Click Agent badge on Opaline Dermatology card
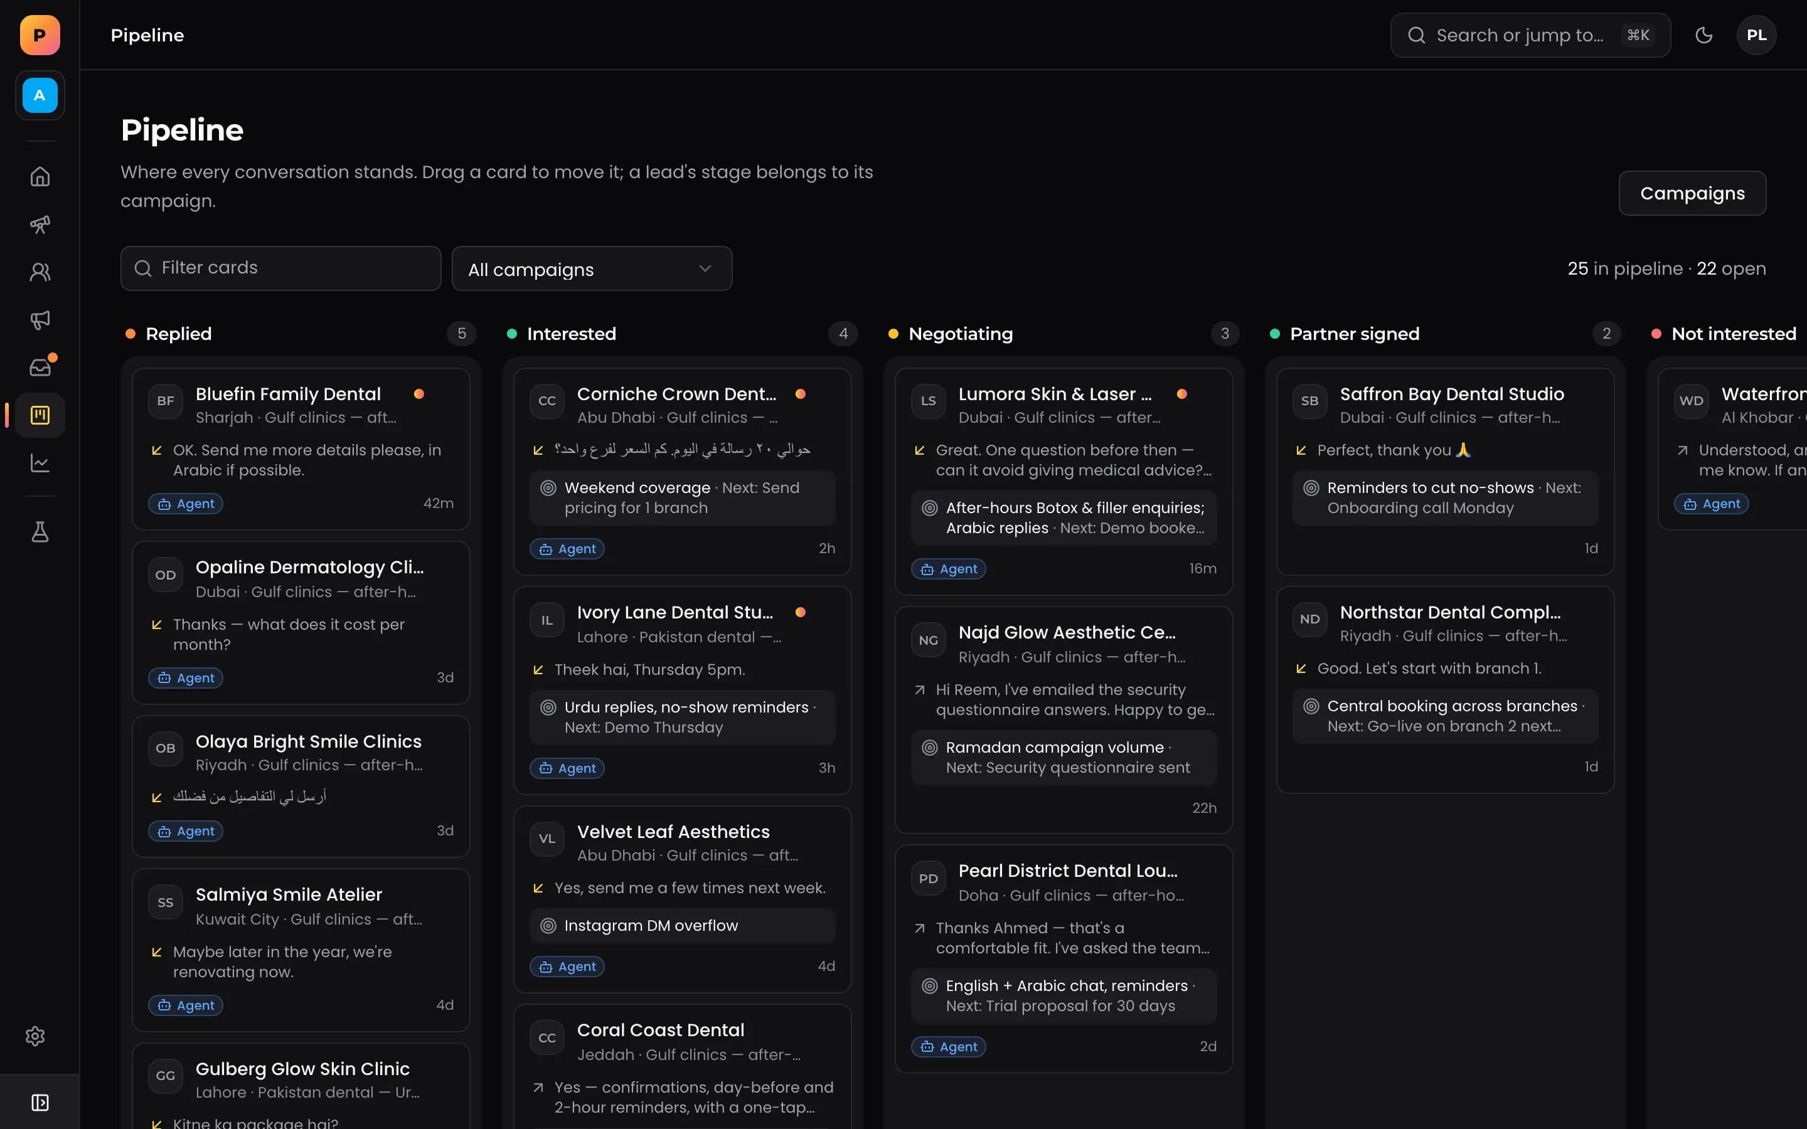1807x1129 pixels. click(x=185, y=678)
